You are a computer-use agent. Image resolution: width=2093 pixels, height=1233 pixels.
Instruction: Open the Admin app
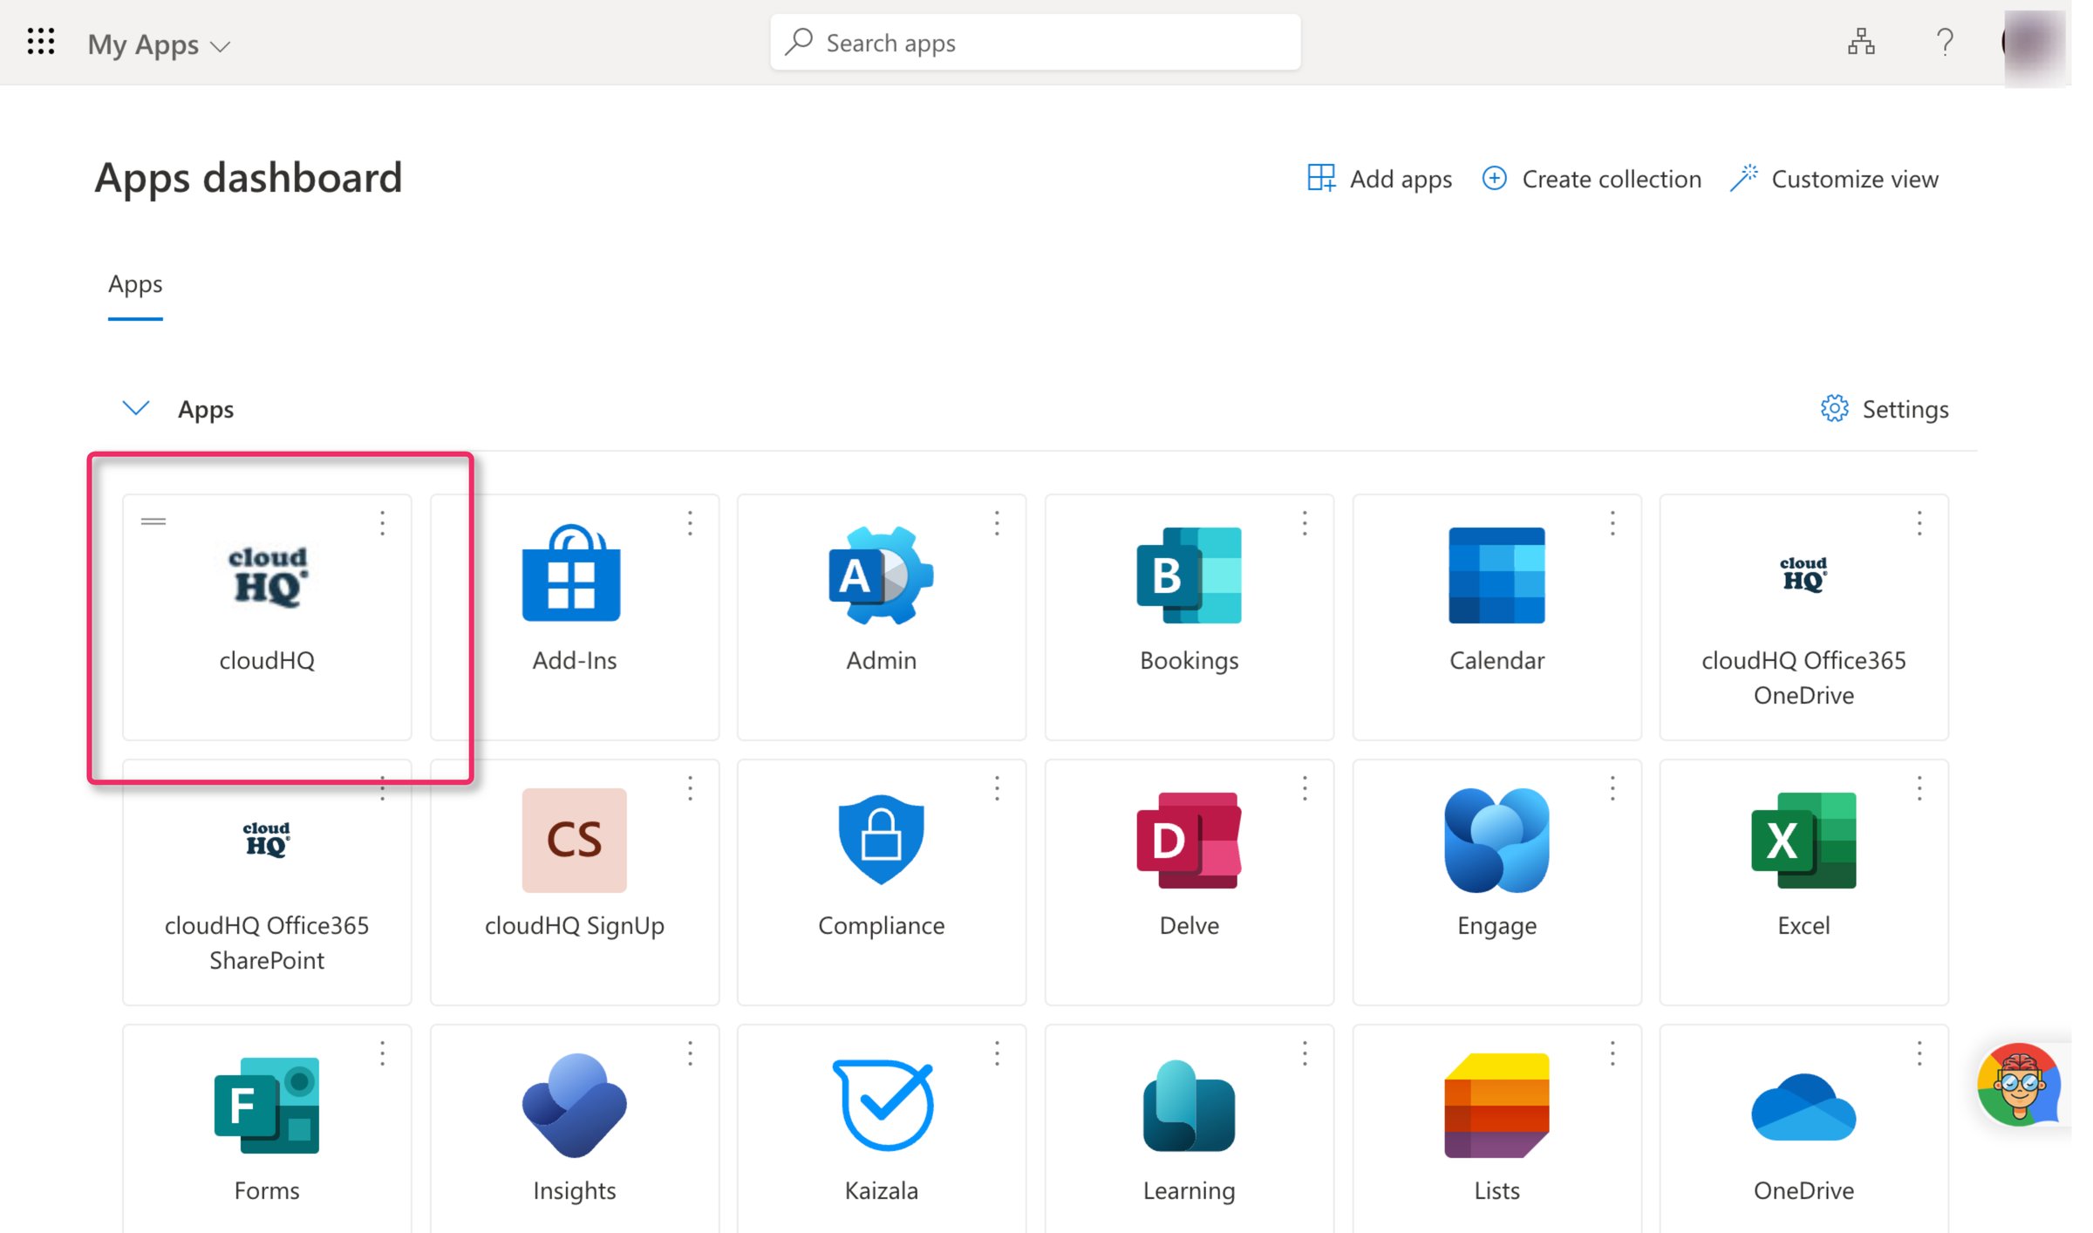coord(882,617)
